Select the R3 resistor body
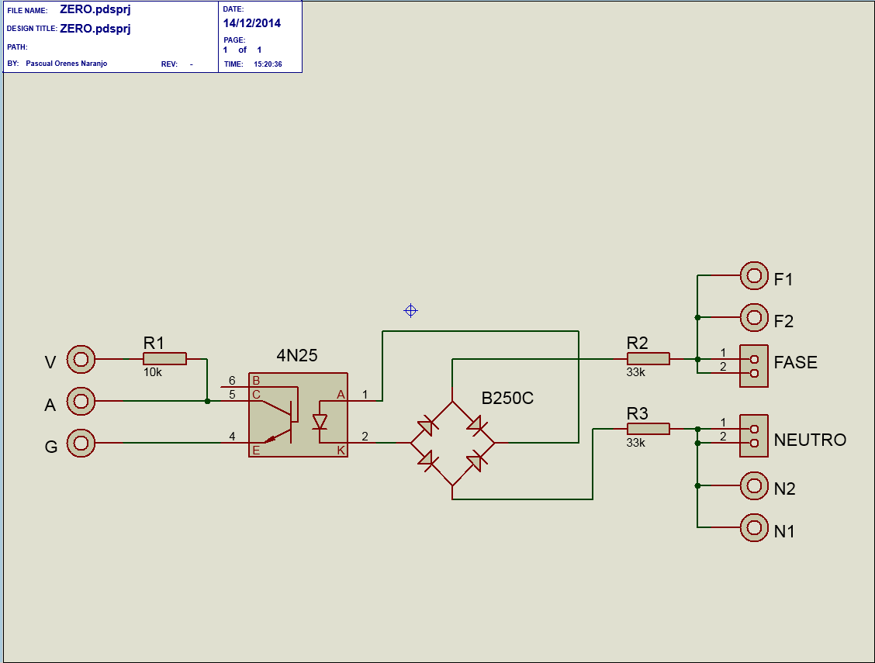 coord(648,429)
